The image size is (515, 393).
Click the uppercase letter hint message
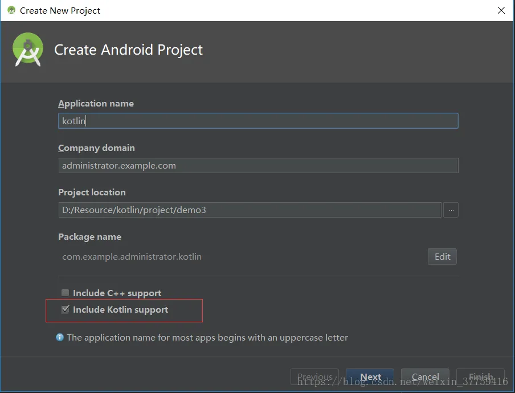tap(207, 338)
